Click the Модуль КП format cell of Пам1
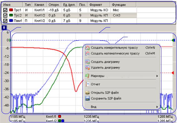 (x=99, y=21)
